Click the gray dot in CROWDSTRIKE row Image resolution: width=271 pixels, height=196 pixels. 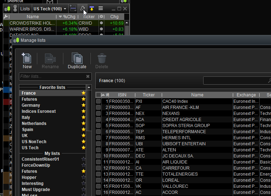[x=101, y=23]
